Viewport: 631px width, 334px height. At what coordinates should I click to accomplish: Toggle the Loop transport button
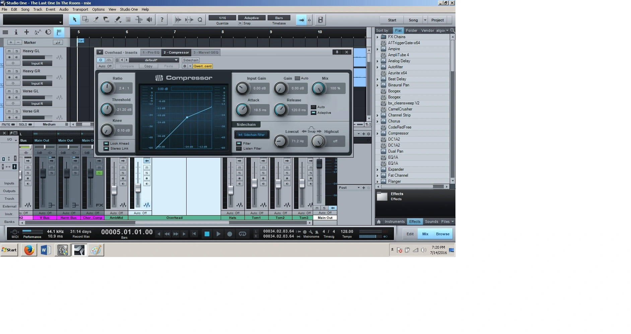point(242,234)
